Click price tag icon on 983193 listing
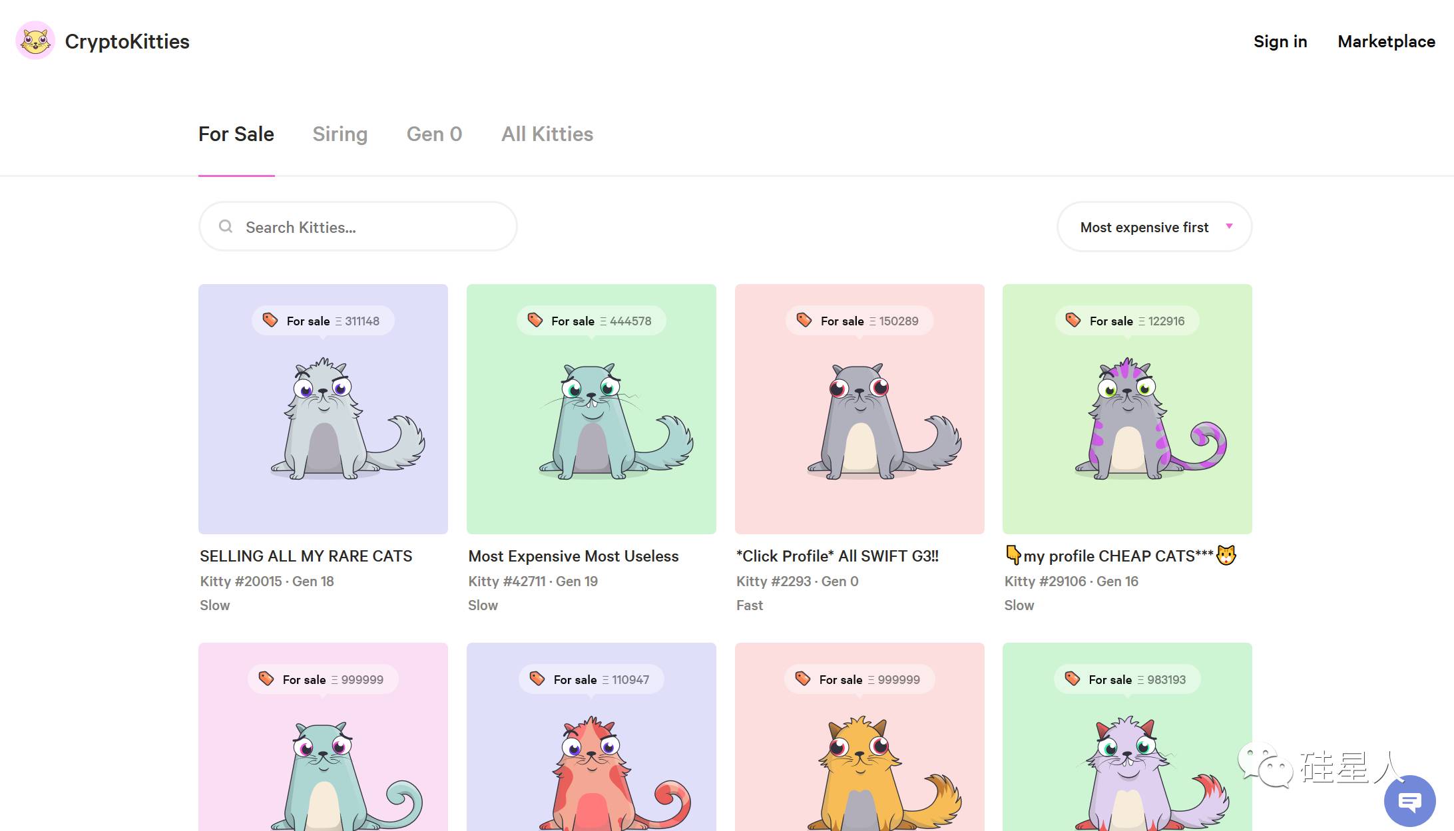Screen dimensions: 1454x831 coord(1072,679)
